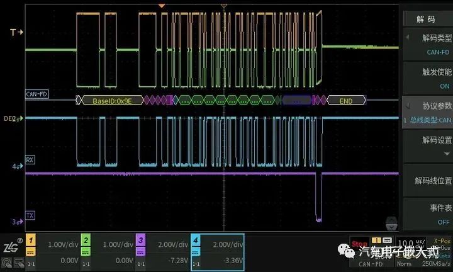Click channel 3 probe ratio 1:1
453x272 pixels.
point(141,264)
